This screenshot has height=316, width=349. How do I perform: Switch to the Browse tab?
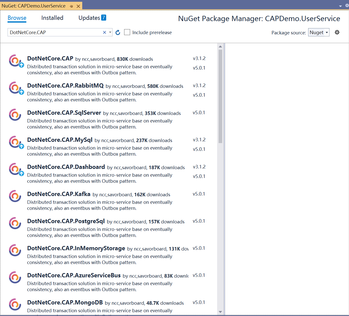click(17, 18)
